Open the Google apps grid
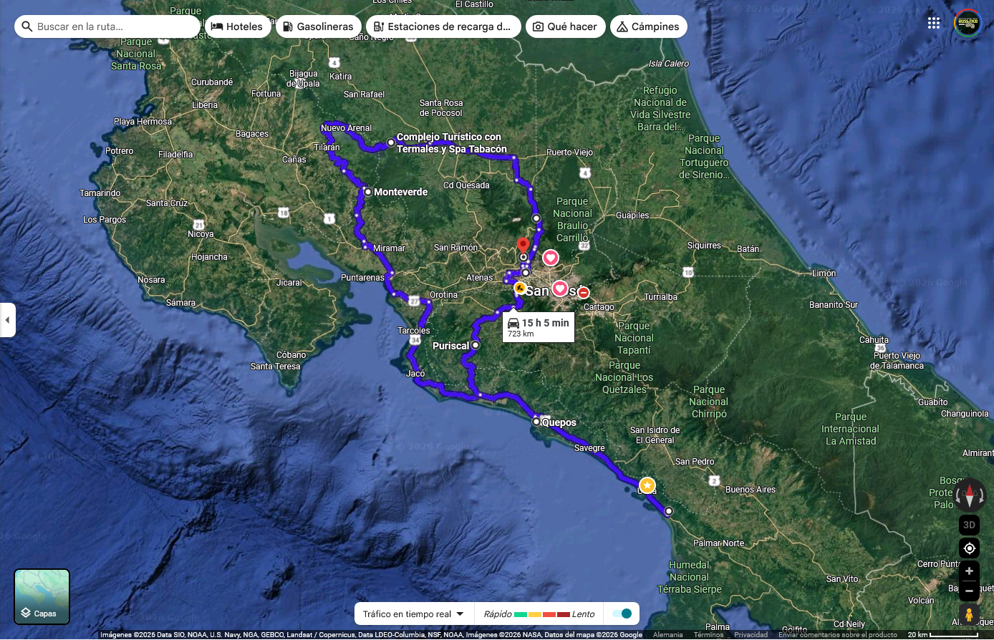Viewport: 994px width, 640px height. (x=933, y=23)
